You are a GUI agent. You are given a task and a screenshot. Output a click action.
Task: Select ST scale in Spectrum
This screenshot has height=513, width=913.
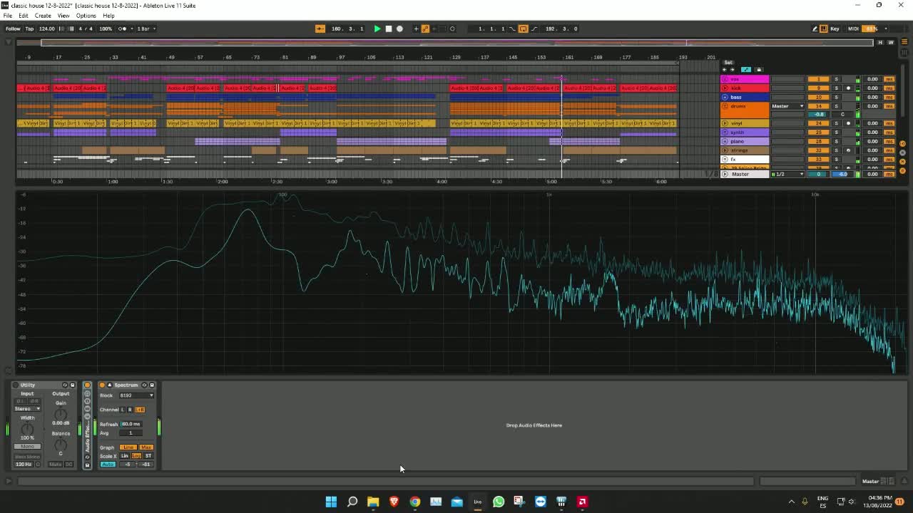click(148, 456)
